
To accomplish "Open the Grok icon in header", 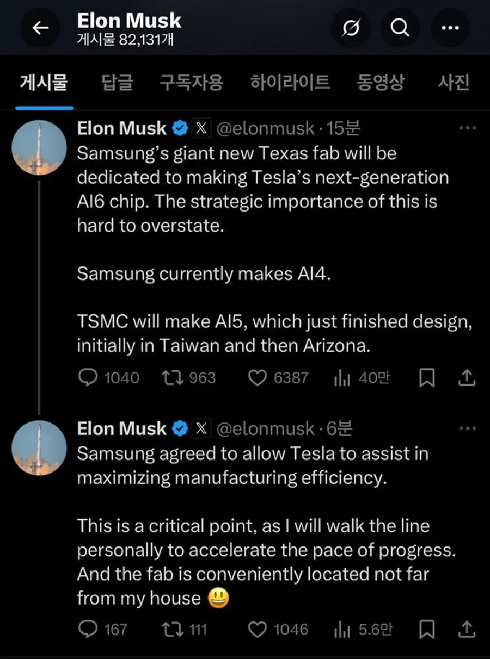I will point(351,28).
